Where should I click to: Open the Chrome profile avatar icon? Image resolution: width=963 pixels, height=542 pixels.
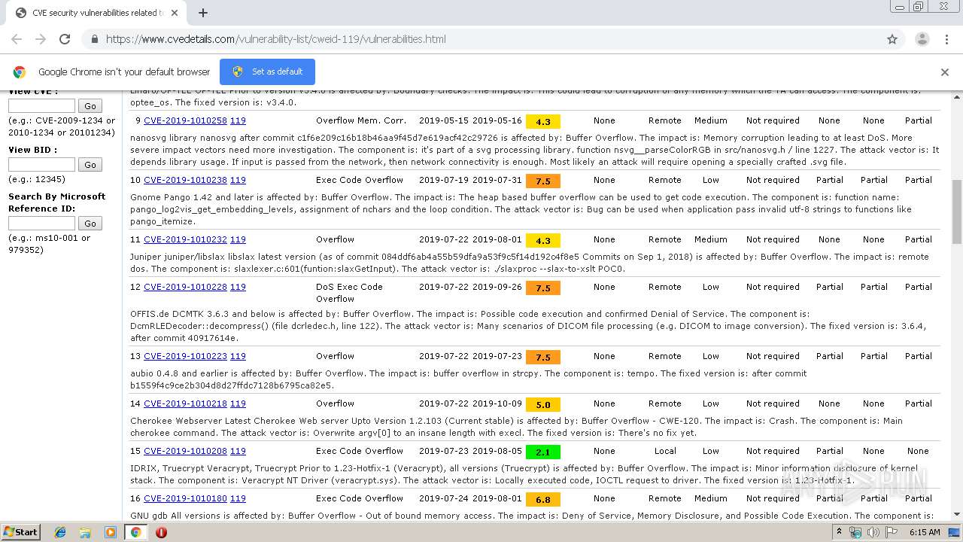coord(922,39)
